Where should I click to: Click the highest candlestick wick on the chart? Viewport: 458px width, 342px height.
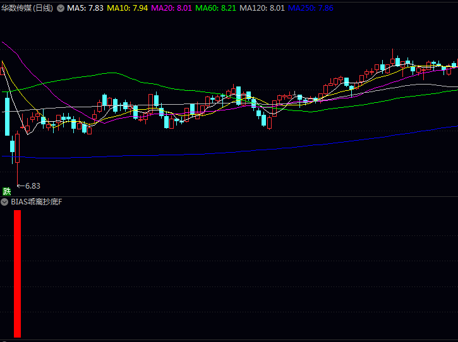pos(392,52)
